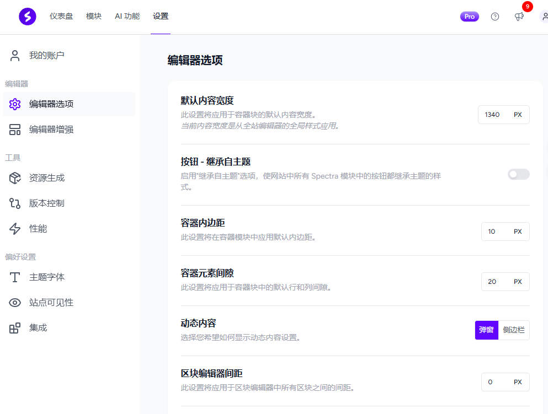Image resolution: width=548 pixels, height=414 pixels.
Task: Open 集成 preferences
Action: pyautogui.click(x=69, y=328)
